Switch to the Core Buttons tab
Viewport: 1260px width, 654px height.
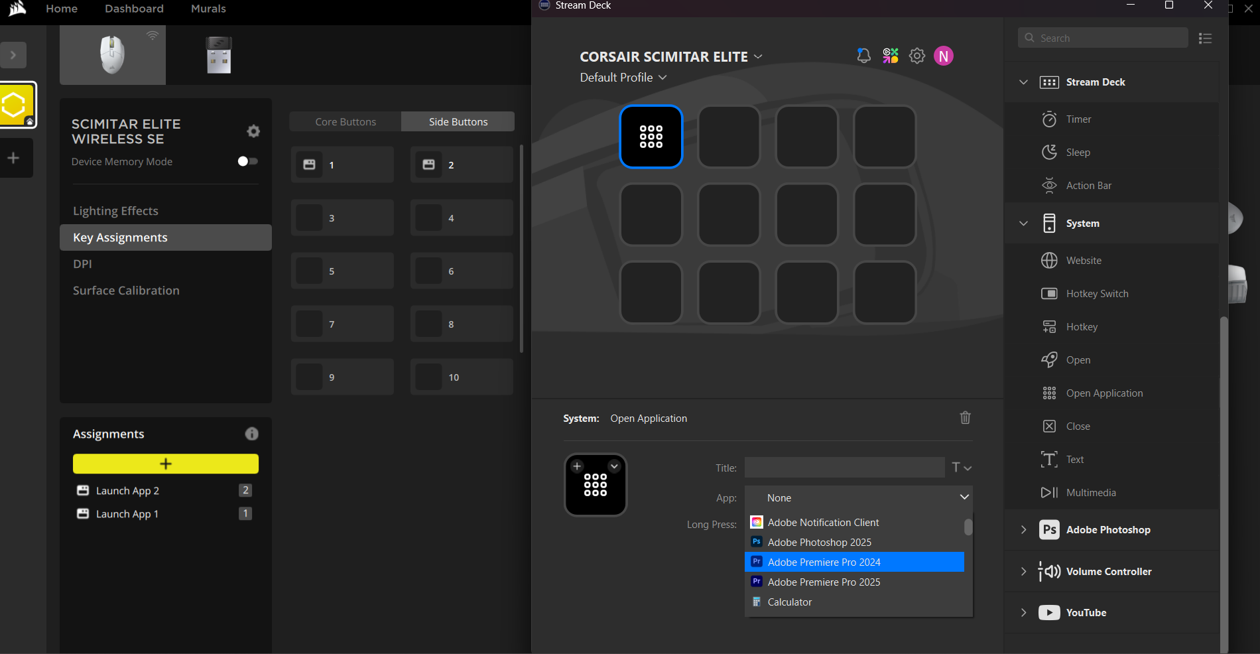tap(346, 121)
